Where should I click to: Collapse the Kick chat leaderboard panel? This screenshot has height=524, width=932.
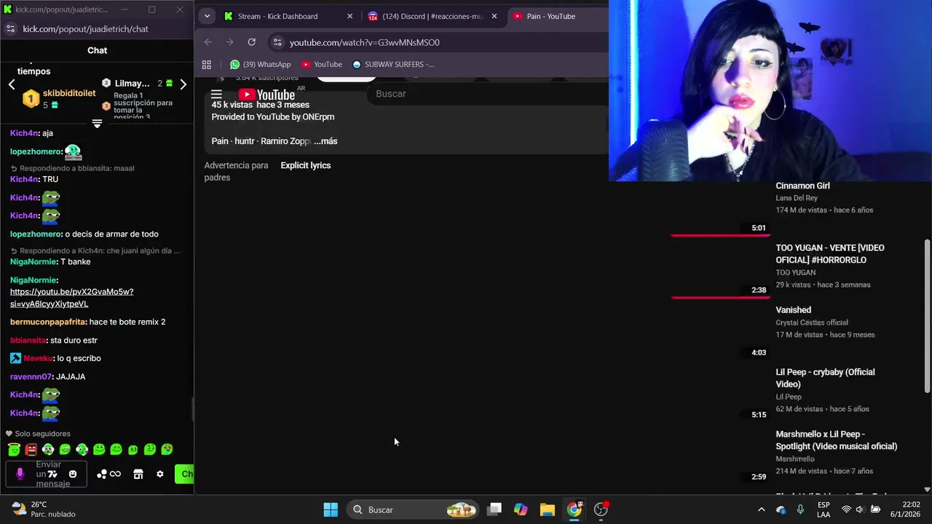pos(97,124)
